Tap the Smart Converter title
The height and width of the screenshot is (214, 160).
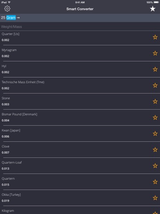(80, 9)
